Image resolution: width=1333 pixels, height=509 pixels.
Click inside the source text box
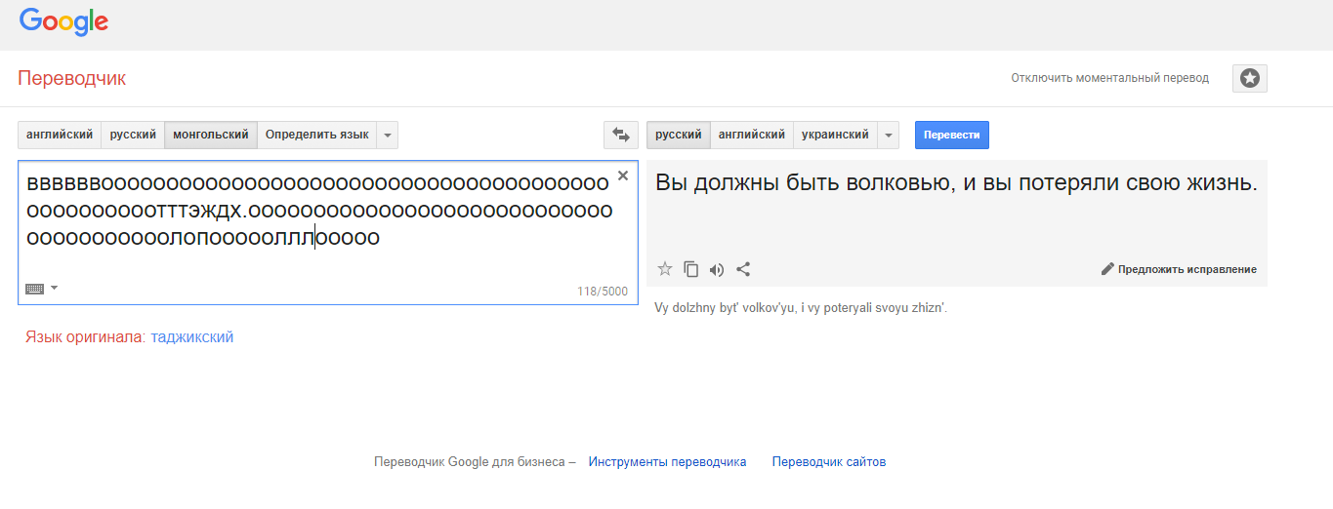(327, 232)
